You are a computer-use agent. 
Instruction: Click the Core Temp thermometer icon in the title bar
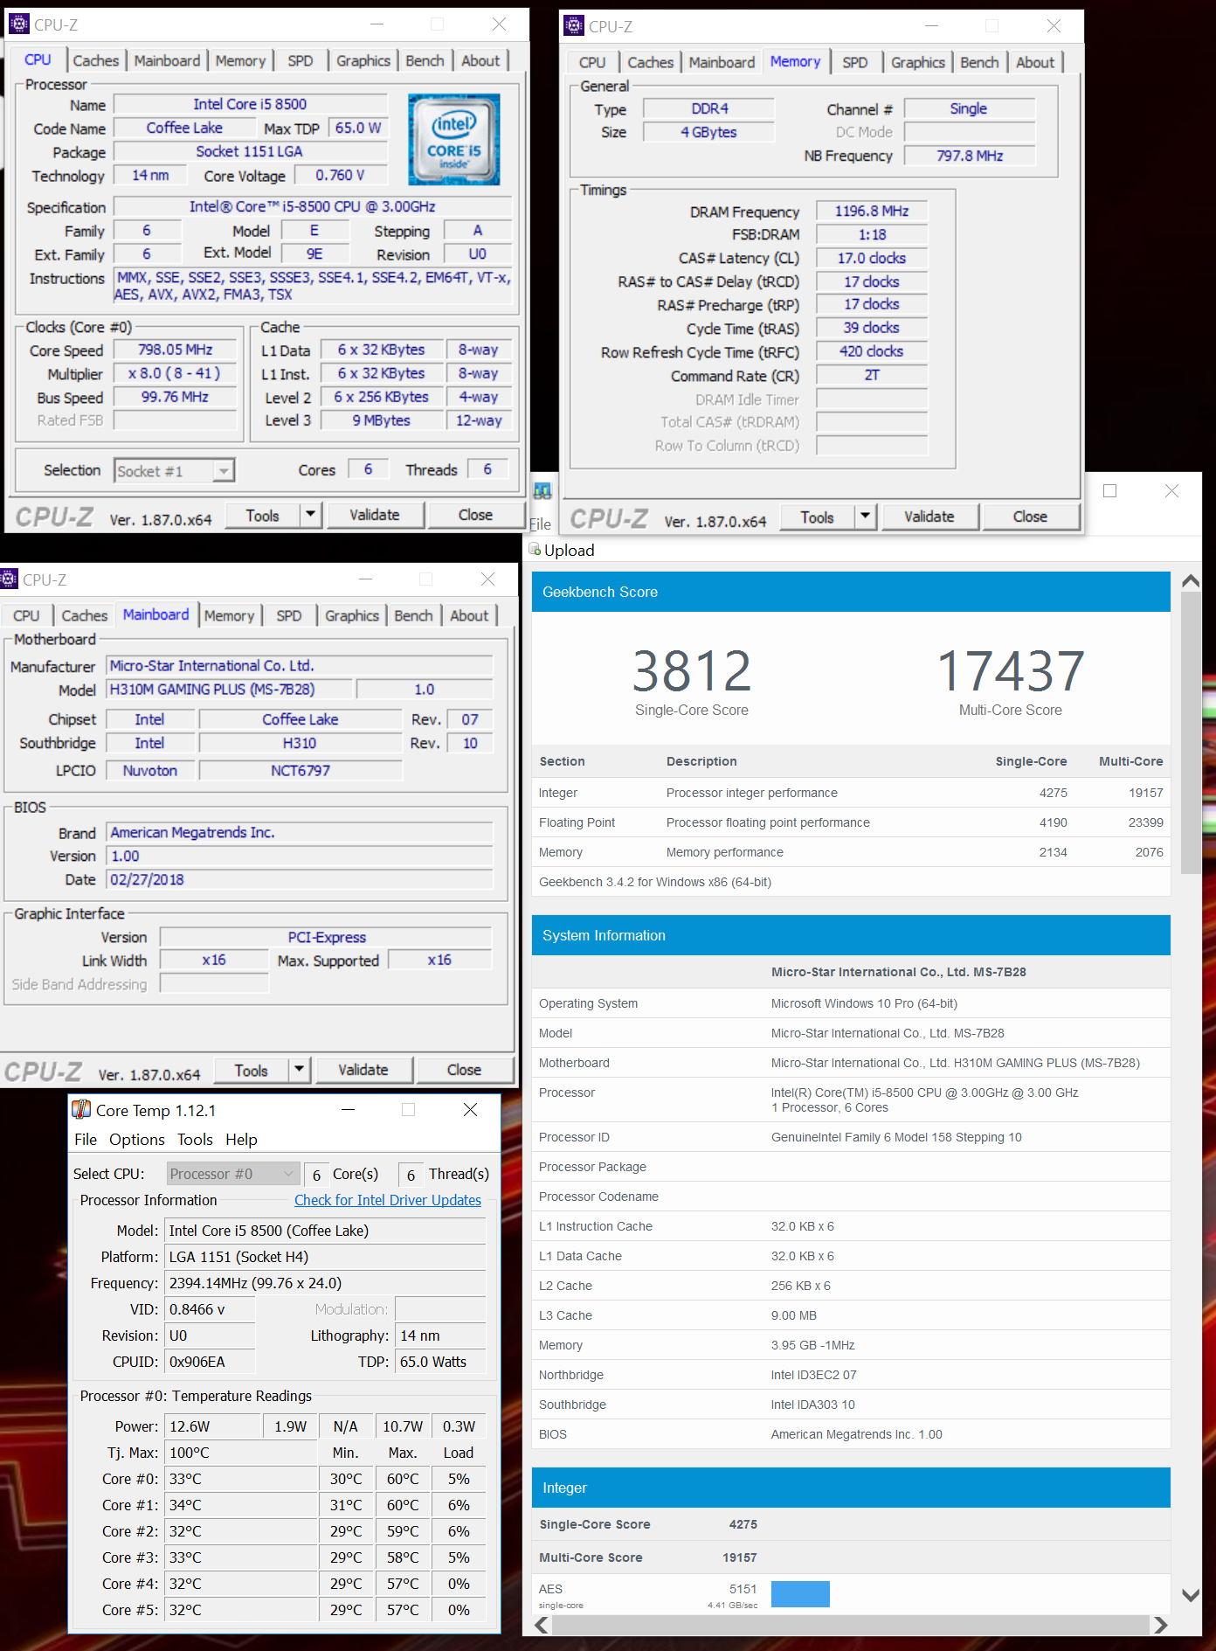pyautogui.click(x=81, y=1109)
